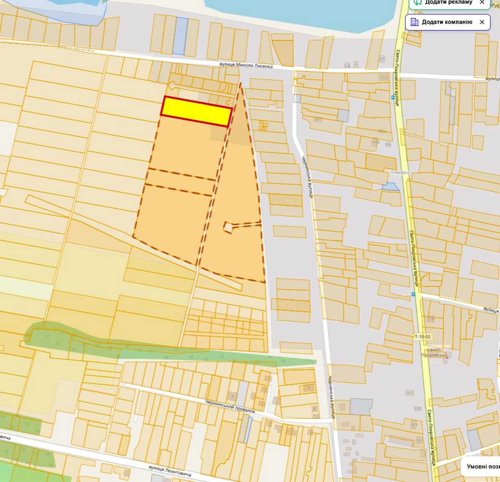Click the 'Свято-Покровська' place label near T-10-02
The height and width of the screenshot is (482, 500).
point(434,352)
